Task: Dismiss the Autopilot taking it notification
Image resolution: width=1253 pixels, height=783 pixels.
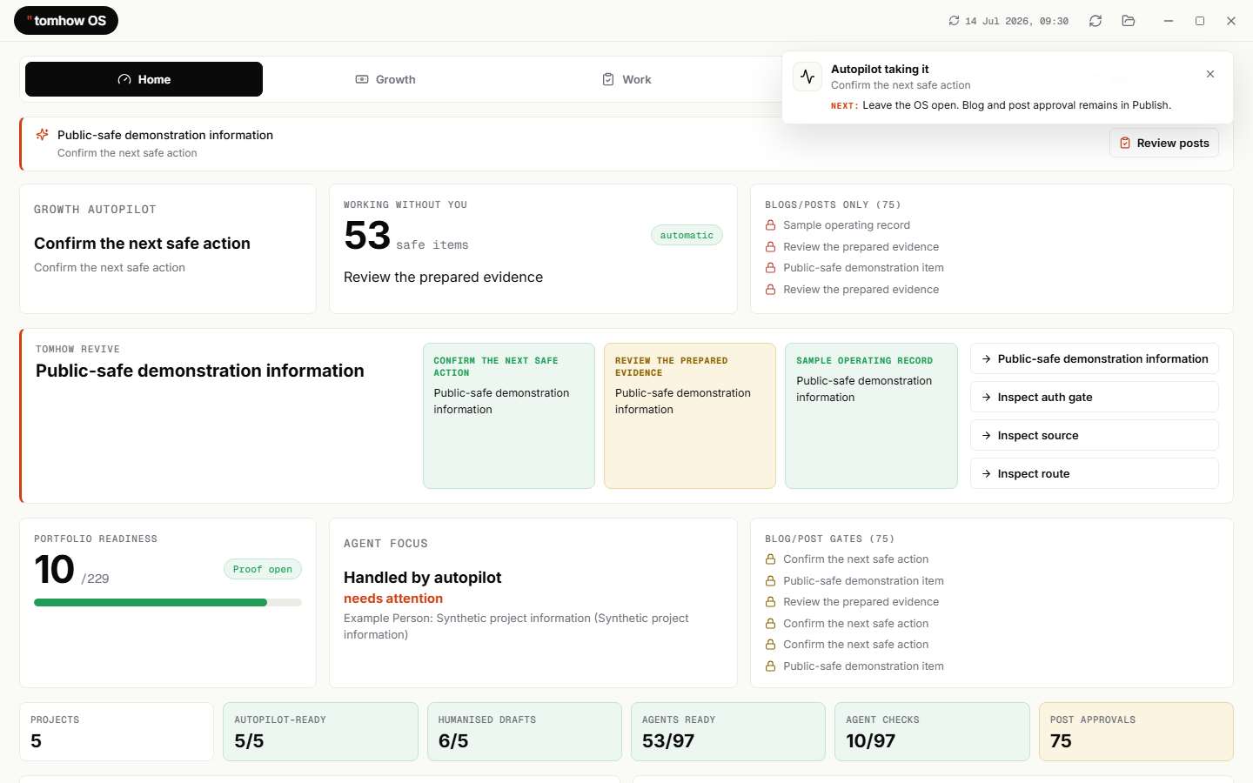Action: pyautogui.click(x=1210, y=74)
